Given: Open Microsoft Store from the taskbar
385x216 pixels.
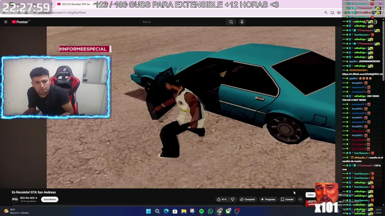Looking at the screenshot, I should [175, 211].
